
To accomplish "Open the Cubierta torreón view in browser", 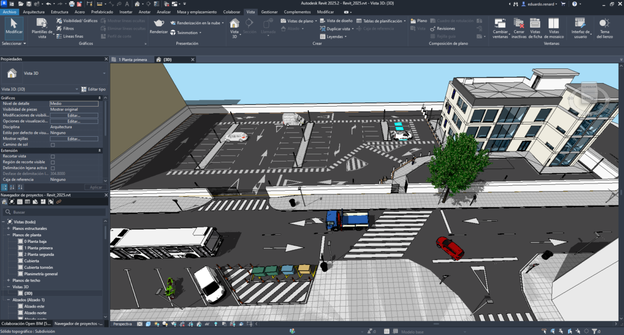I will click(38, 267).
